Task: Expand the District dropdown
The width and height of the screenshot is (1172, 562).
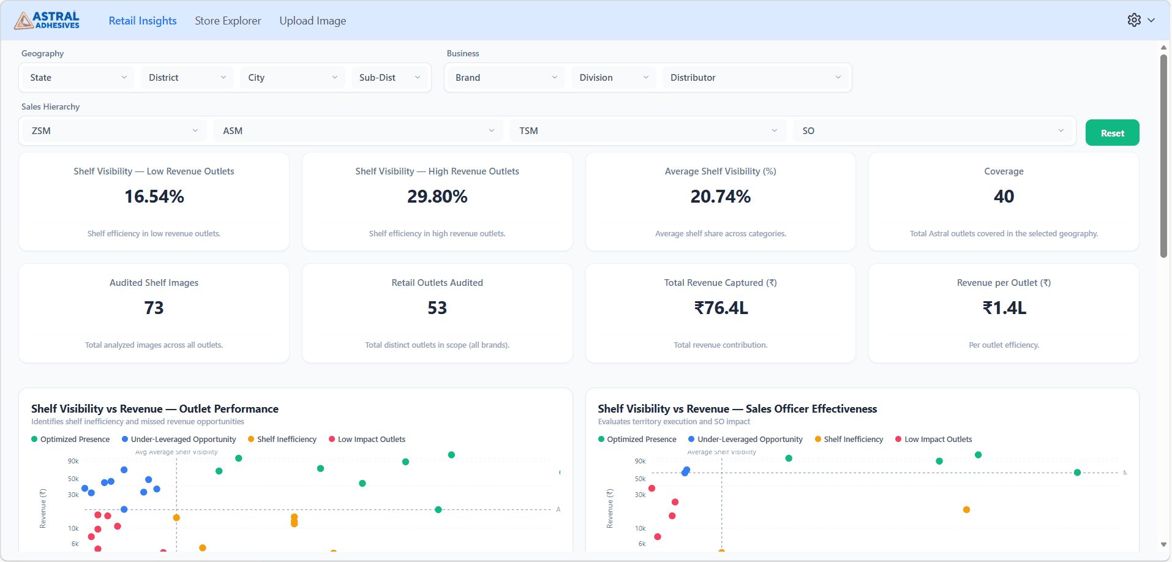Action: point(187,78)
